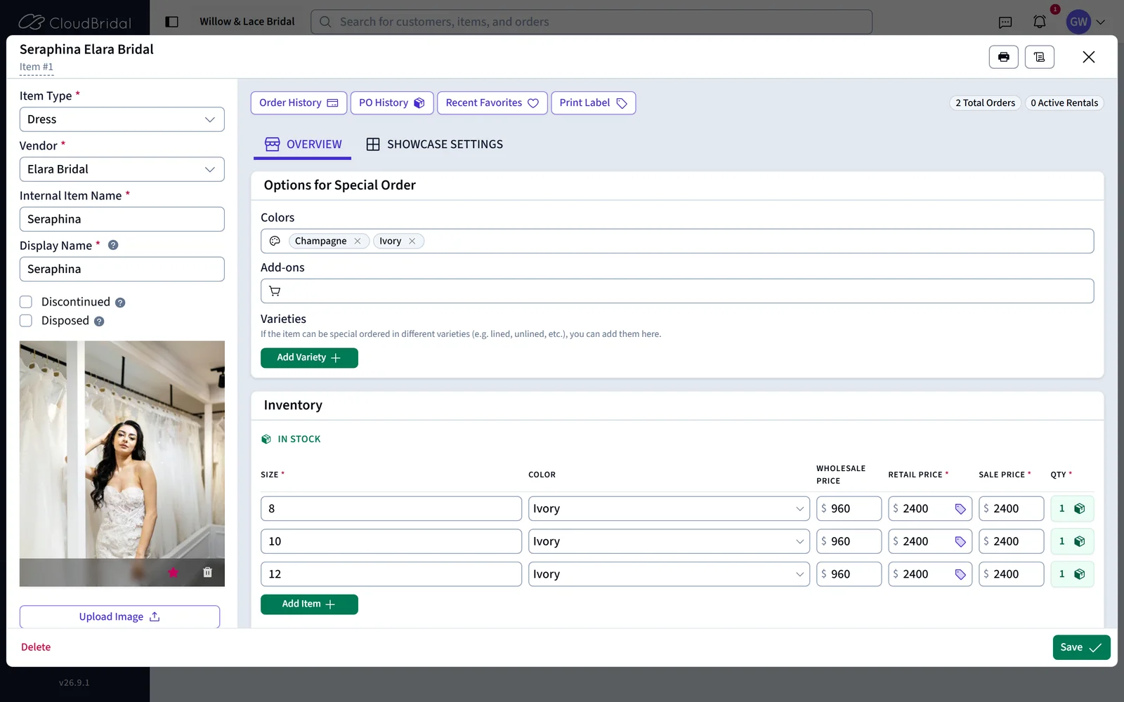
Task: Open the Item Type dropdown
Action: 122,119
